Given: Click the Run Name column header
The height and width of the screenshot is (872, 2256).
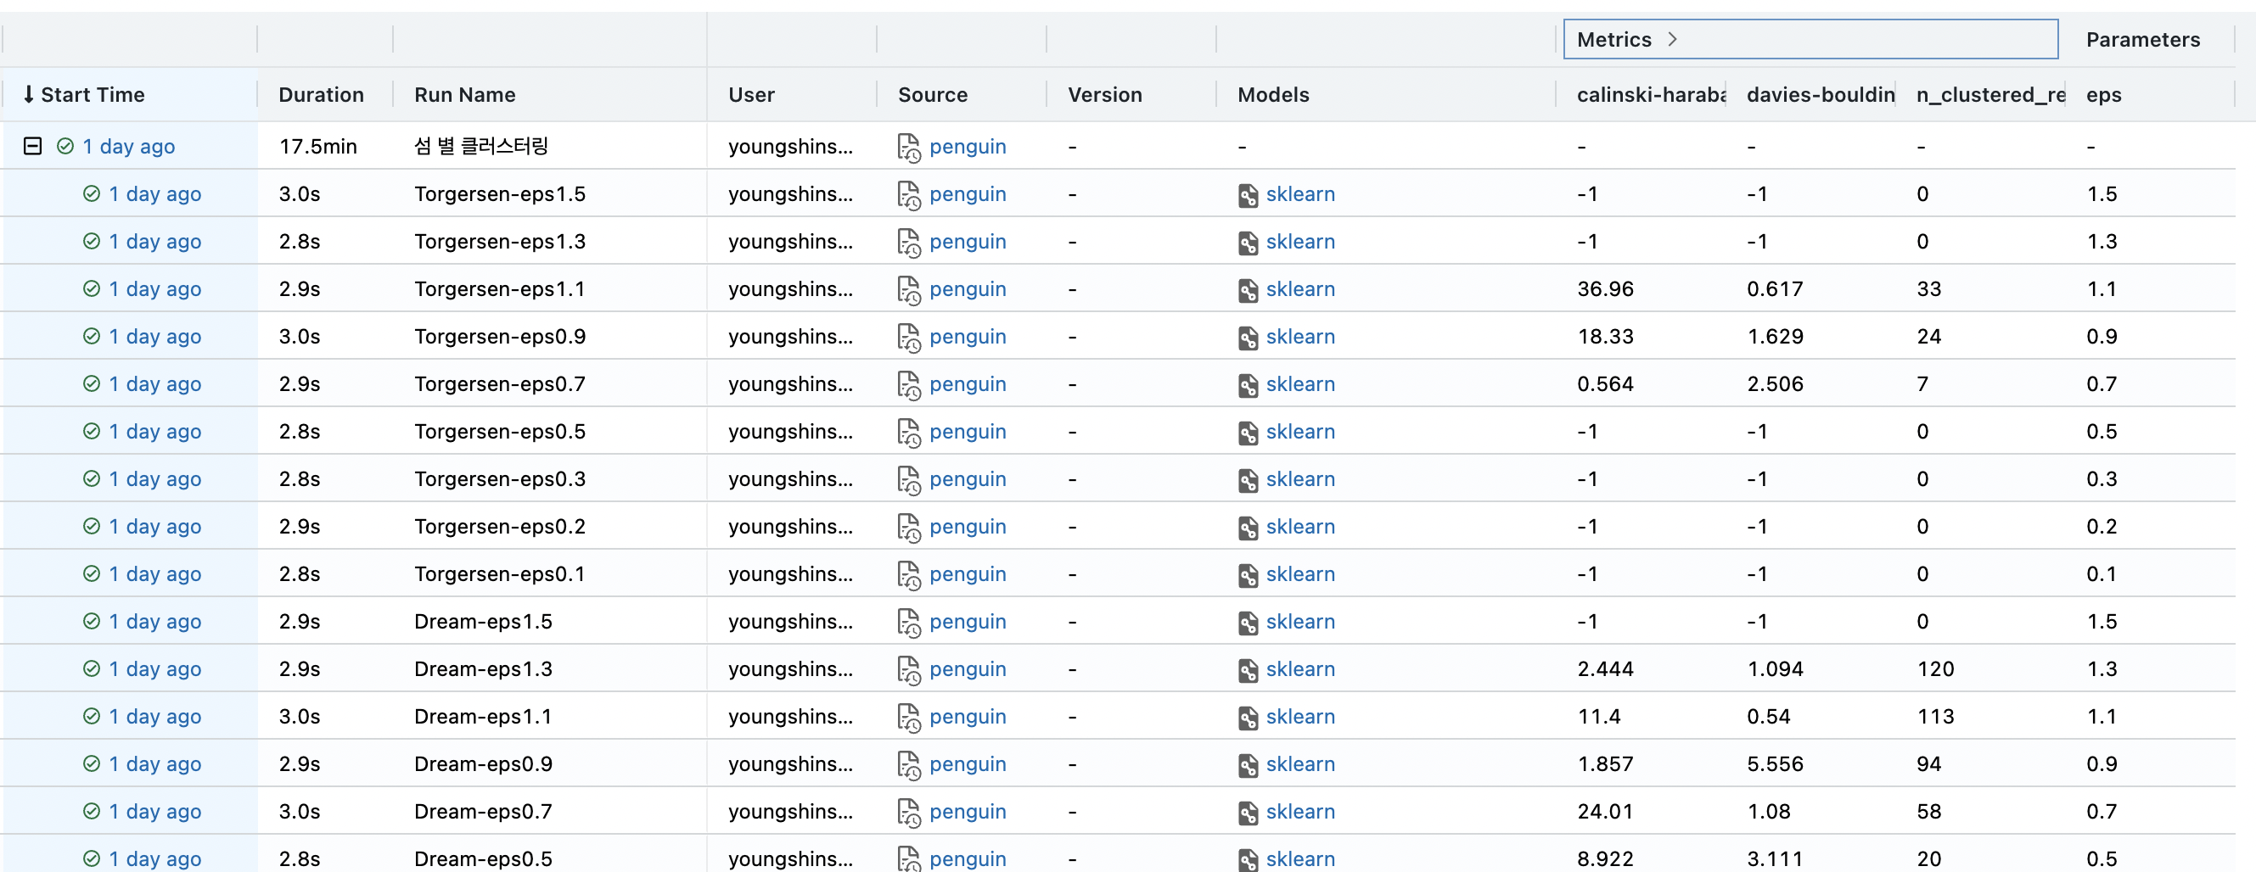Looking at the screenshot, I should click(x=464, y=94).
